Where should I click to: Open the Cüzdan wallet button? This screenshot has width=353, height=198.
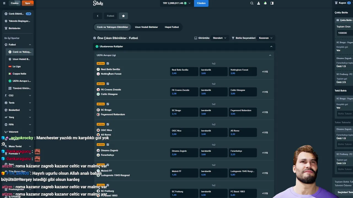(201, 3)
